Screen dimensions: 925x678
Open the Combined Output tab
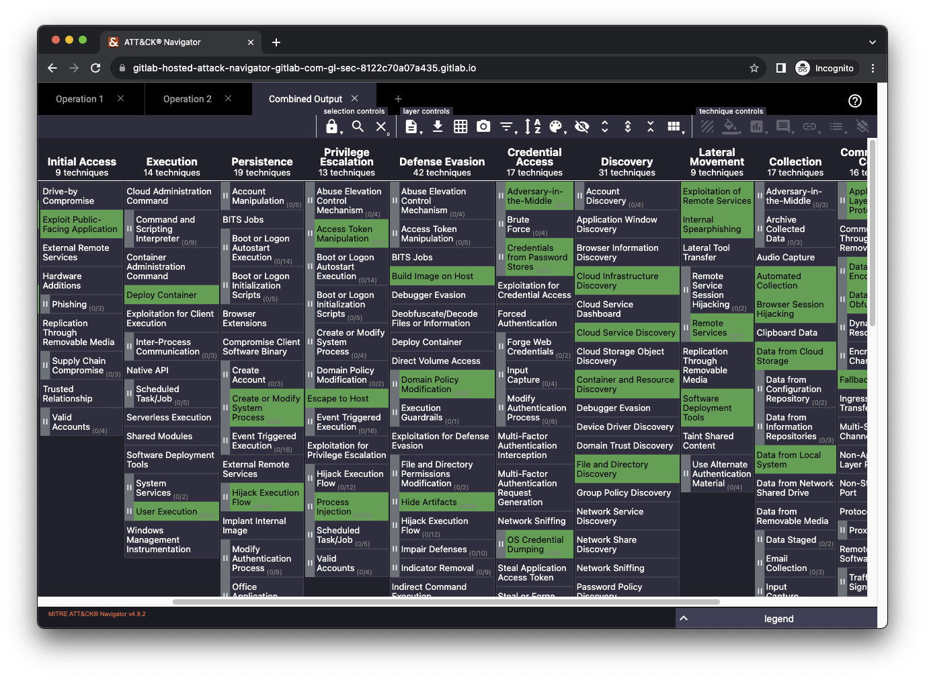(305, 98)
